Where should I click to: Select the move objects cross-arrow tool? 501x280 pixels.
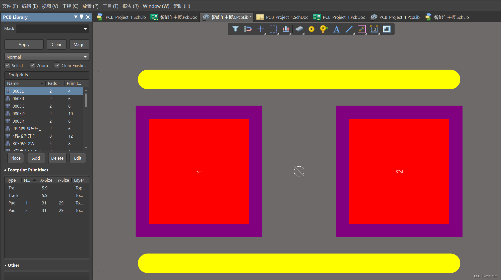[261, 29]
